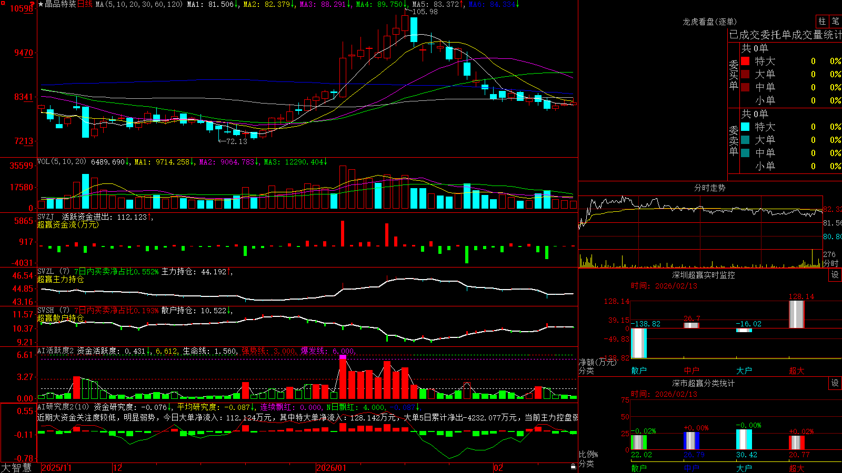Click the AI活跃度2 indicator label

(56, 351)
